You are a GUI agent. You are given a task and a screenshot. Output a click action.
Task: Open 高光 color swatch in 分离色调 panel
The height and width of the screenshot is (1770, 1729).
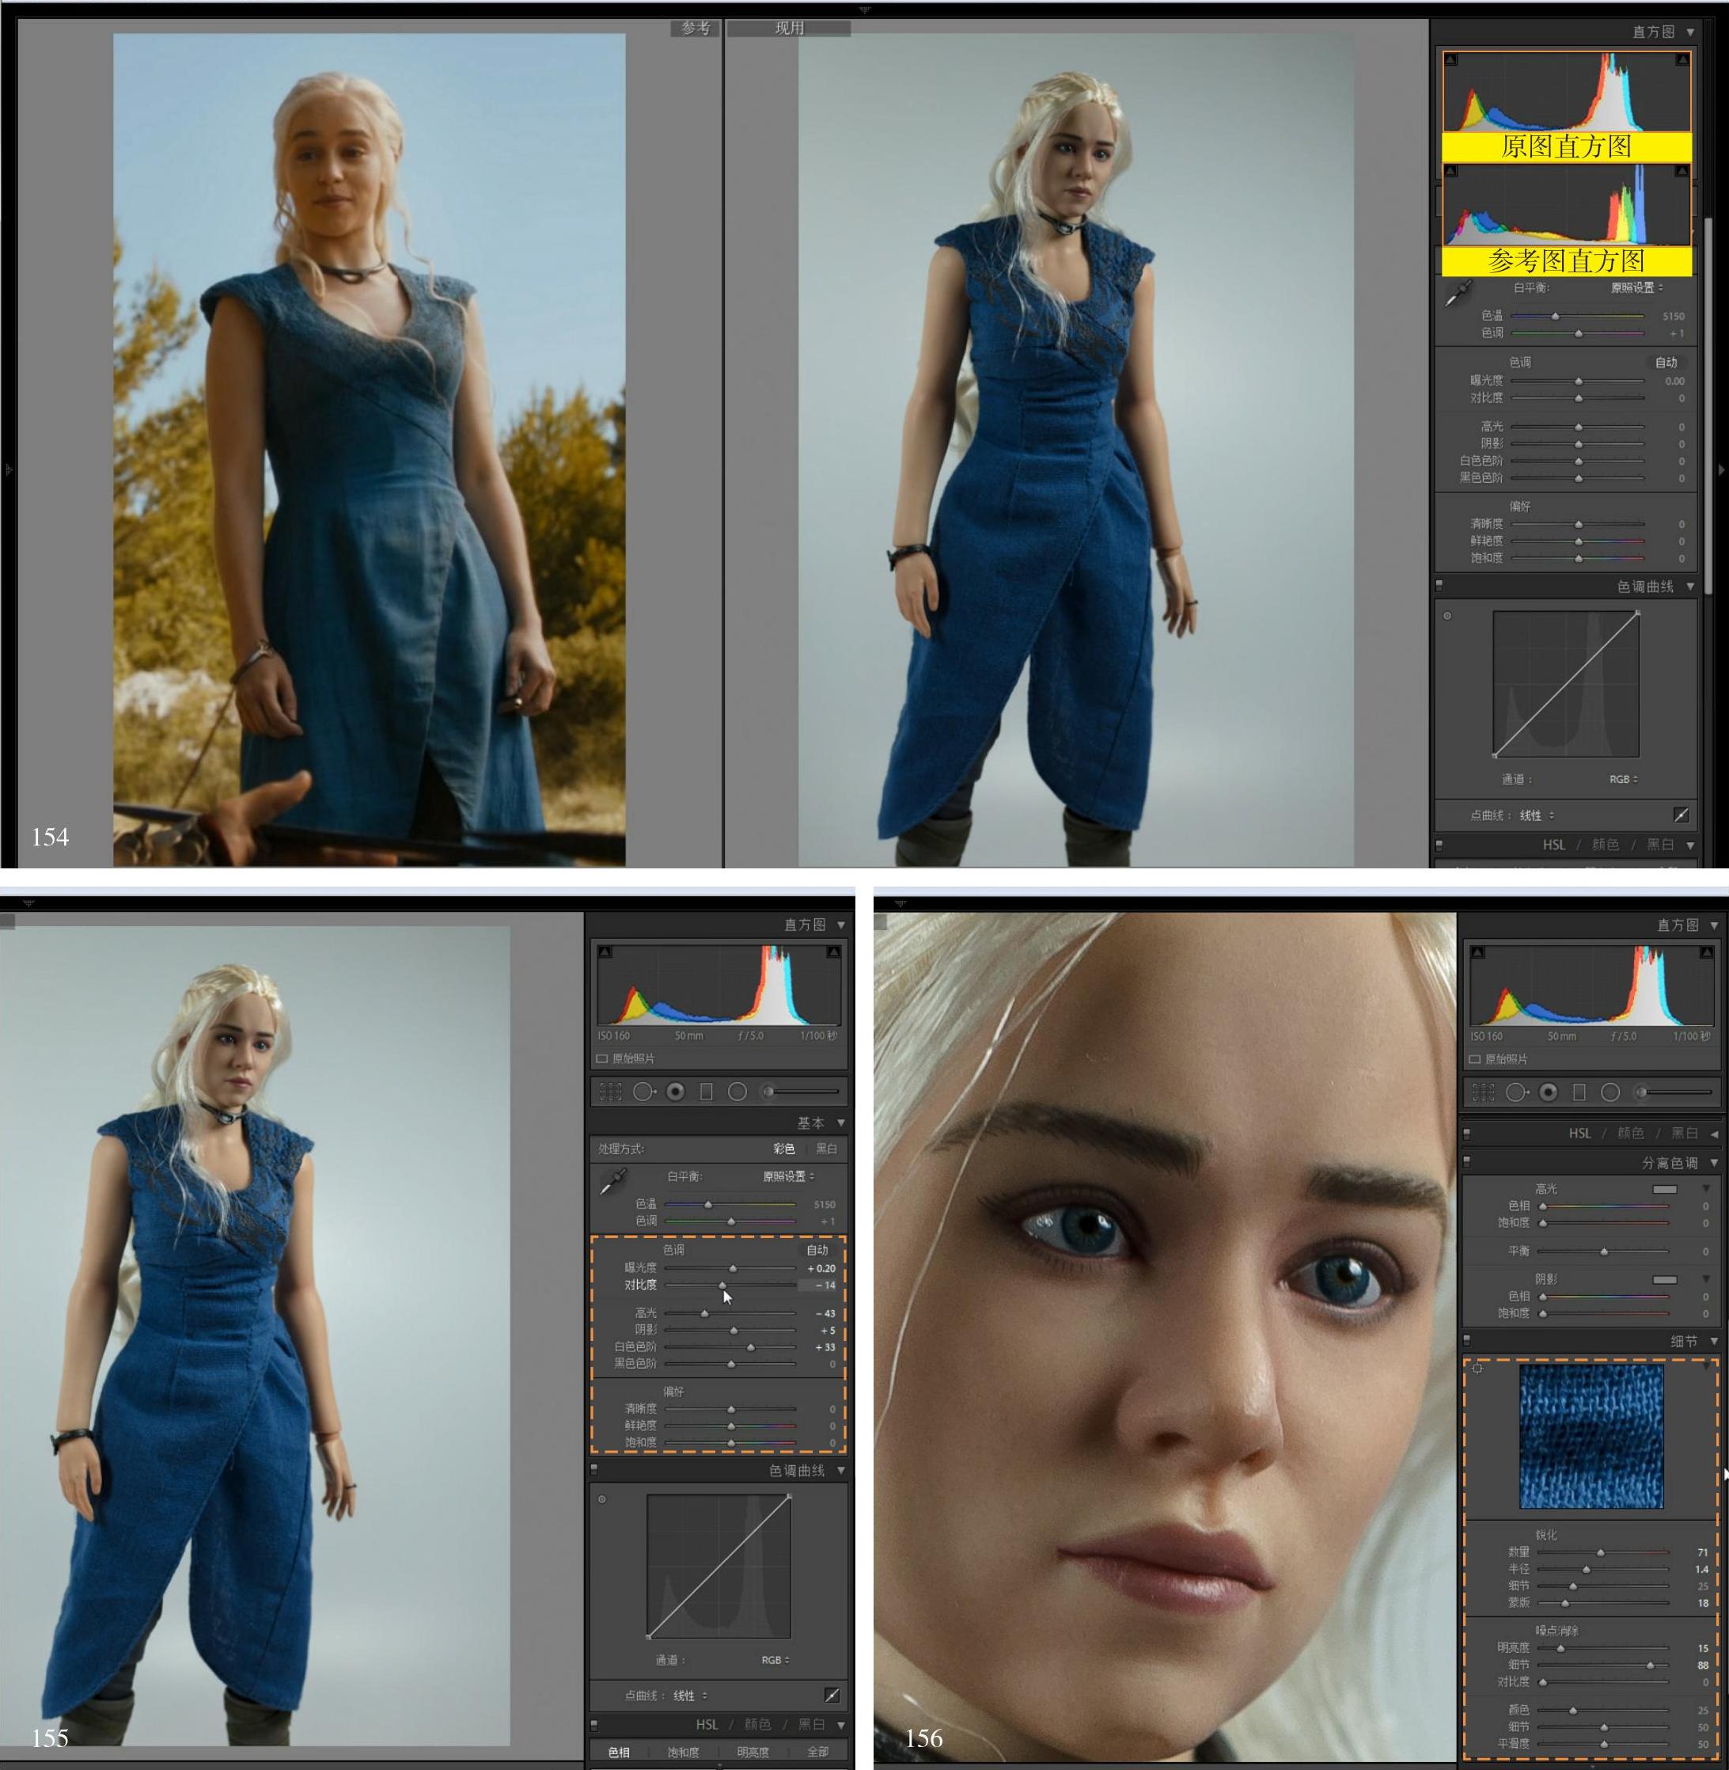[1665, 1190]
